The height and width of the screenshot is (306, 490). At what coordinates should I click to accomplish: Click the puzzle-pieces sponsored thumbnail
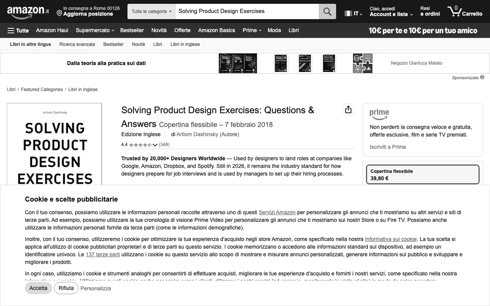point(363,63)
